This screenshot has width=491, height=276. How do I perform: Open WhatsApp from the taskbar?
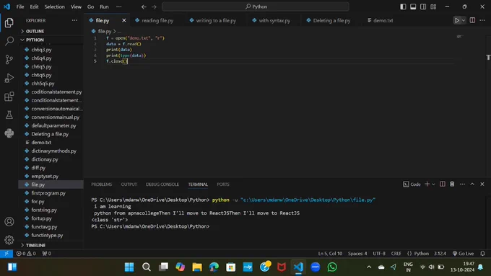(332, 267)
